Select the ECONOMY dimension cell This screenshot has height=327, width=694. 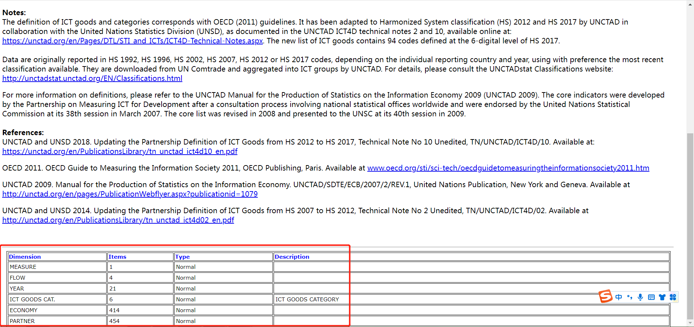57,310
